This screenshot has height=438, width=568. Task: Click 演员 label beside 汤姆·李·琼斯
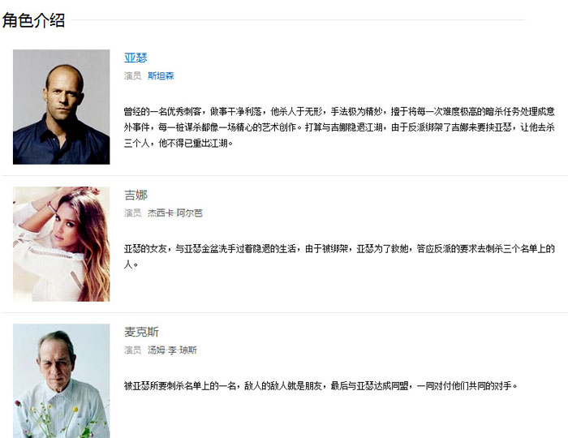coord(132,350)
